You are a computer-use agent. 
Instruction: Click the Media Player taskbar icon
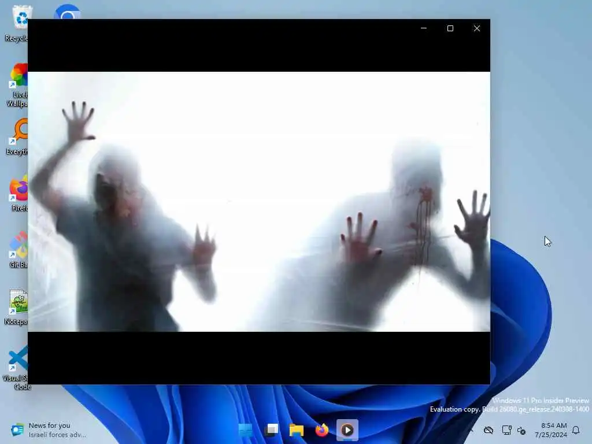(x=347, y=430)
